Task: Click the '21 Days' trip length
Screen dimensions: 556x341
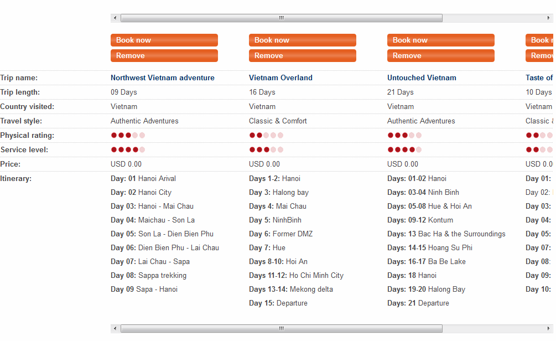Action: click(401, 92)
